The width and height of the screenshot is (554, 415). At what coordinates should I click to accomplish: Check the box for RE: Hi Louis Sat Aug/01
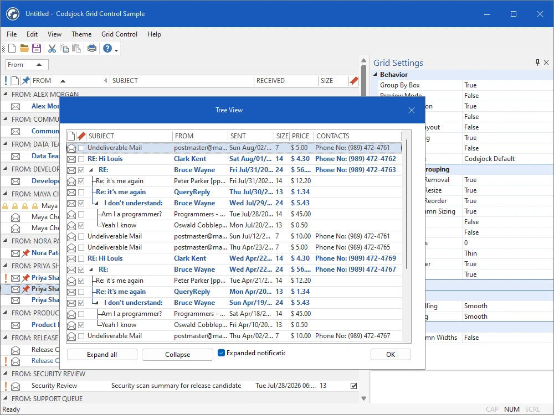click(x=81, y=159)
